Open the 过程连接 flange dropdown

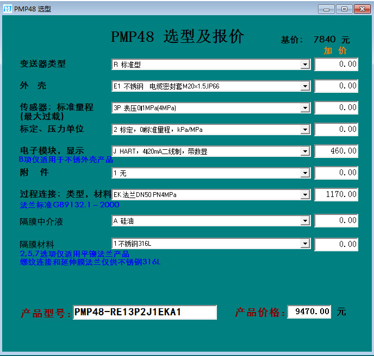305,195
